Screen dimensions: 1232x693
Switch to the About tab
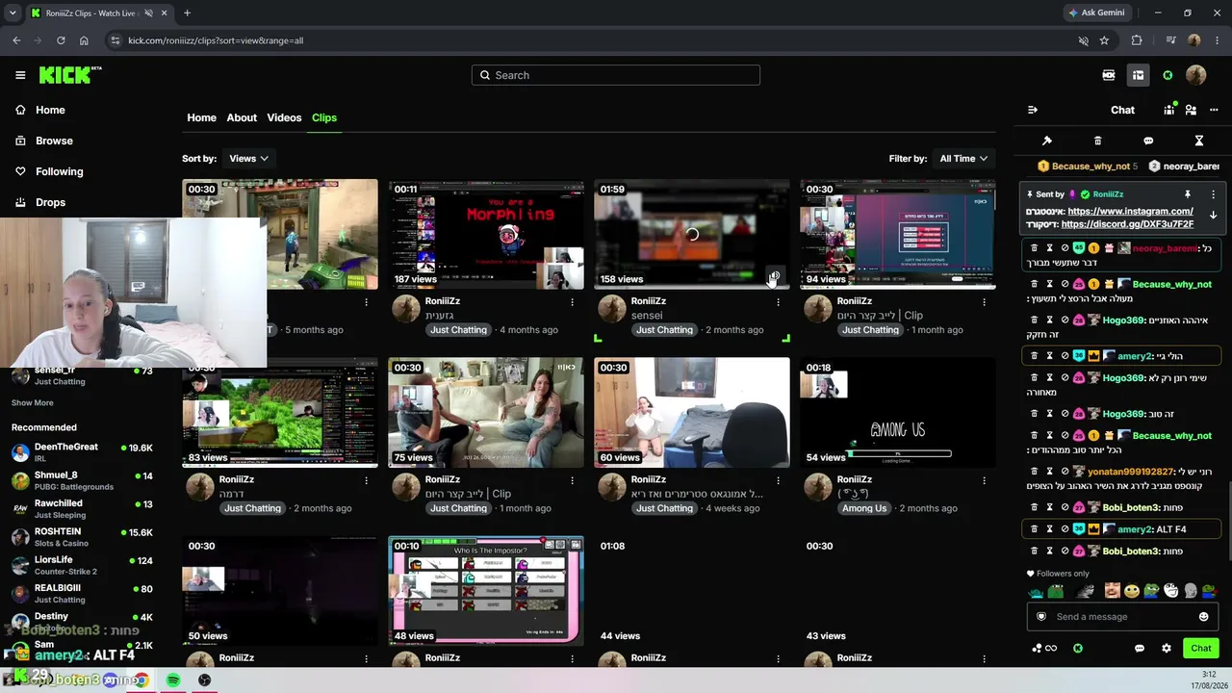(x=242, y=117)
